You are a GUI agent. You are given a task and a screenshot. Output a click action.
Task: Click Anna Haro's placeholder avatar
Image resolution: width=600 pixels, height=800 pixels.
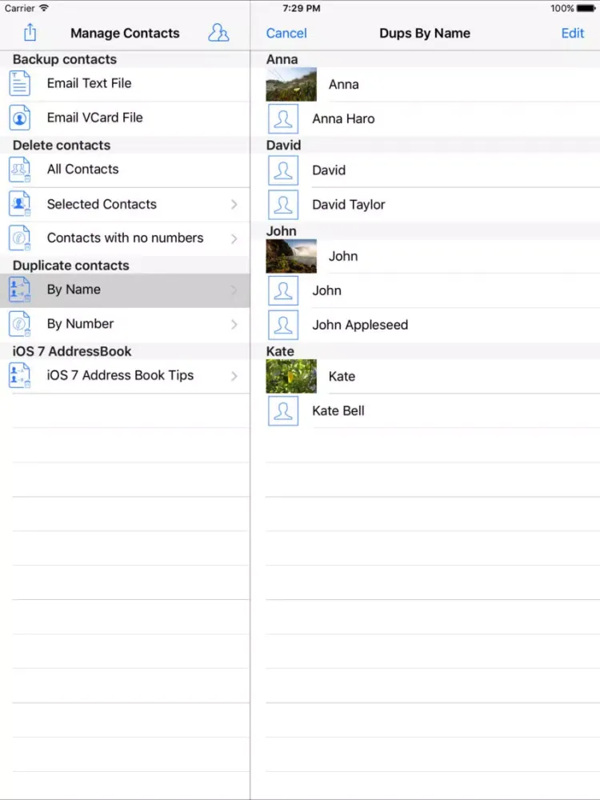click(x=283, y=119)
